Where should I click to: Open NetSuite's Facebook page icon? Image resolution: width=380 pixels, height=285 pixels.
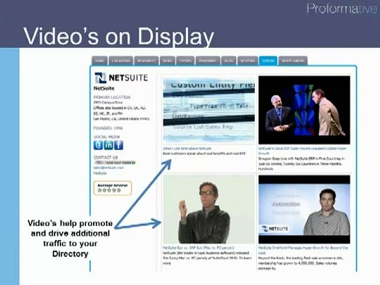click(119, 145)
